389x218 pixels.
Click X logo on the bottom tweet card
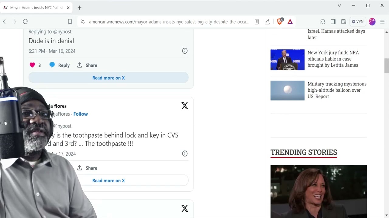click(185, 208)
